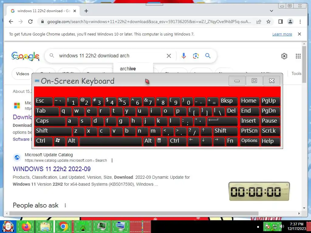The image size is (311, 233).
Task: Click the 00:00:00 timer widget
Action: pyautogui.click(x=259, y=191)
